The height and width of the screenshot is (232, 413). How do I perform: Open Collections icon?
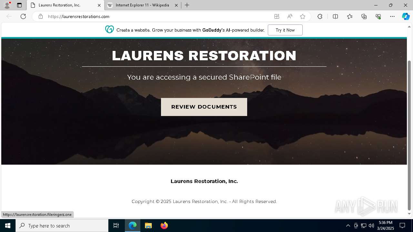click(364, 16)
